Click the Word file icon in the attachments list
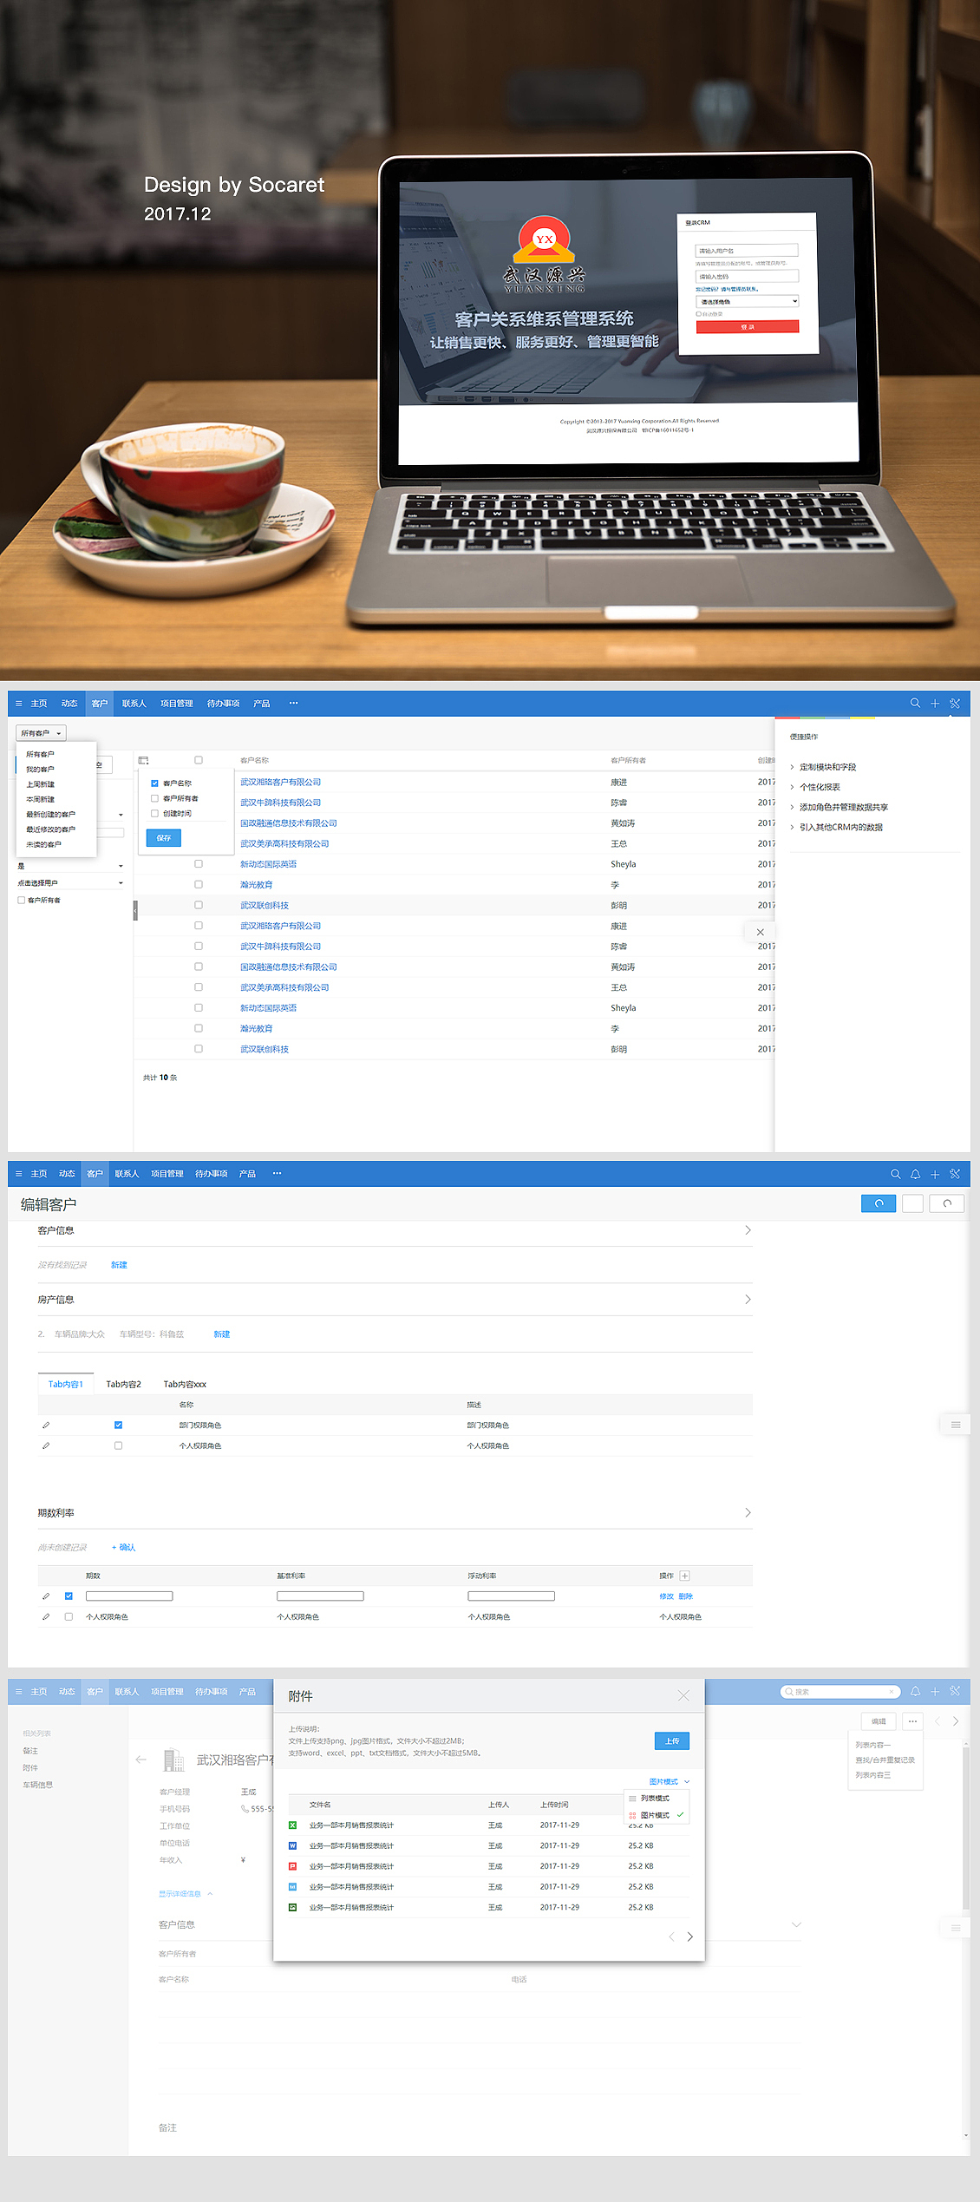The height and width of the screenshot is (2202, 980). click(x=292, y=1845)
